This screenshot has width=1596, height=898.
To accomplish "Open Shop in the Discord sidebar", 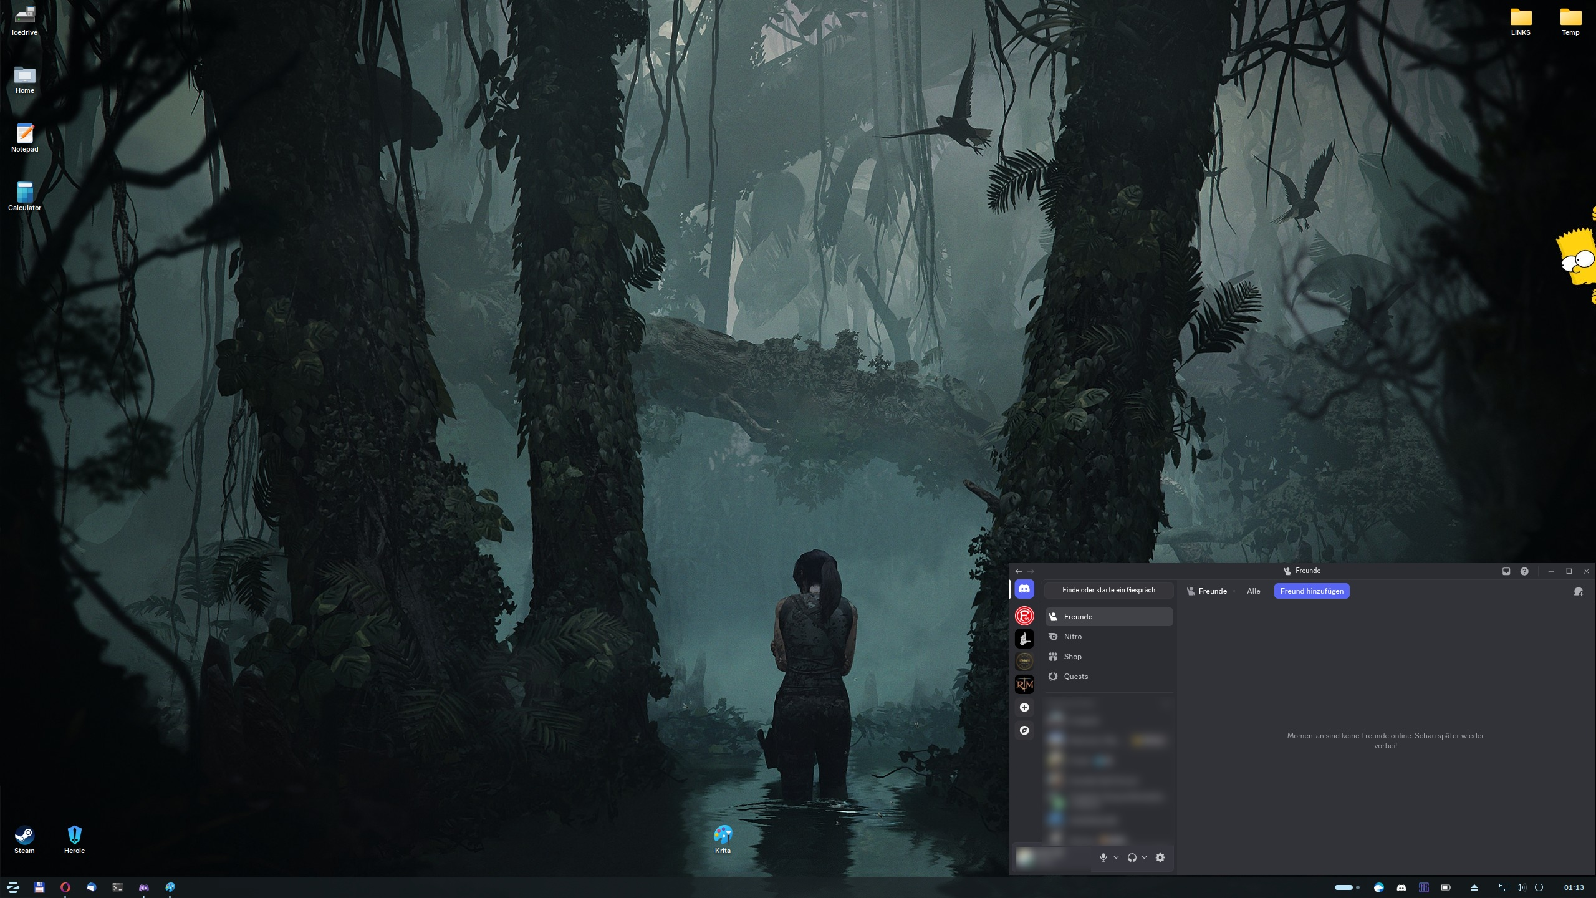I will click(1109, 657).
